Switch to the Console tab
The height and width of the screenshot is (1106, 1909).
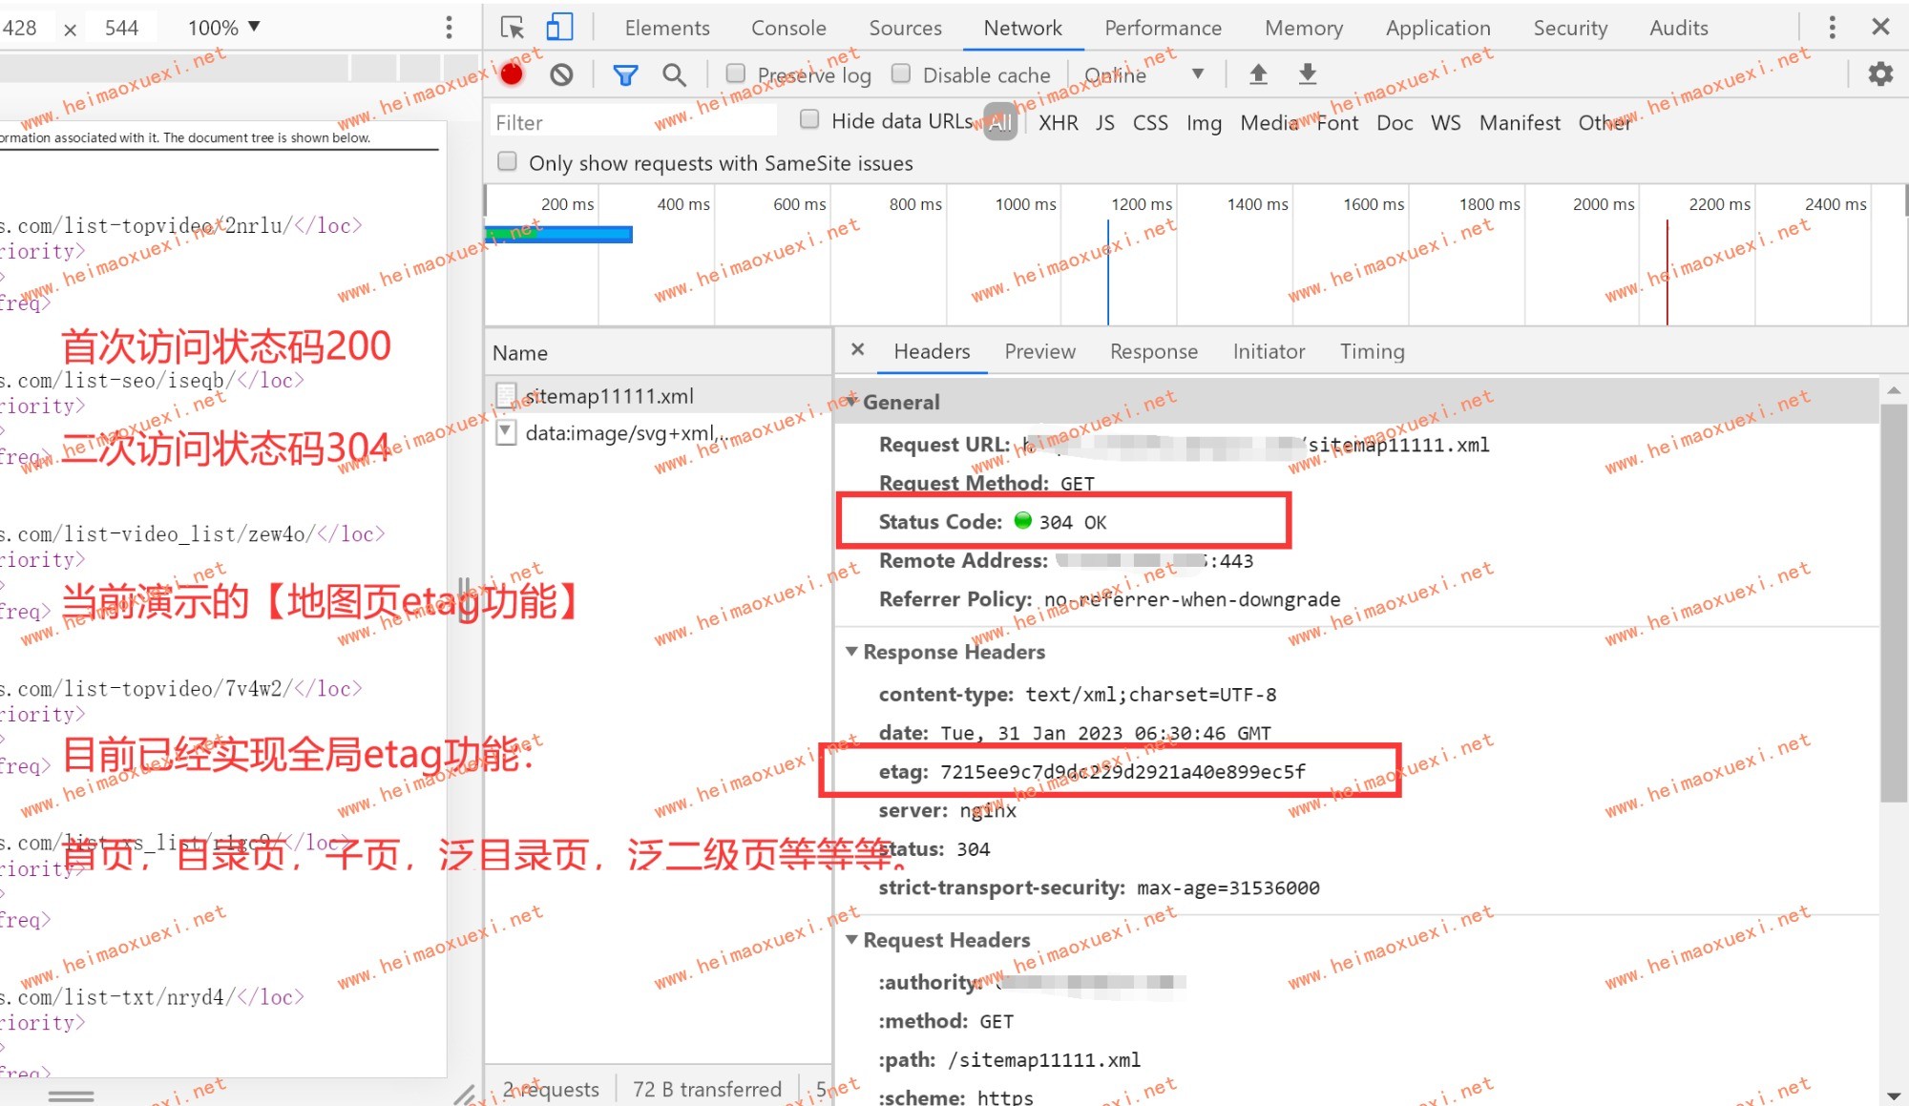pyautogui.click(x=787, y=28)
